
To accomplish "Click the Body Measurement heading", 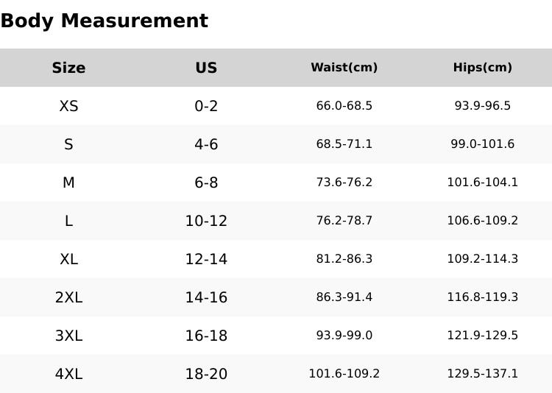I will click(104, 21).
